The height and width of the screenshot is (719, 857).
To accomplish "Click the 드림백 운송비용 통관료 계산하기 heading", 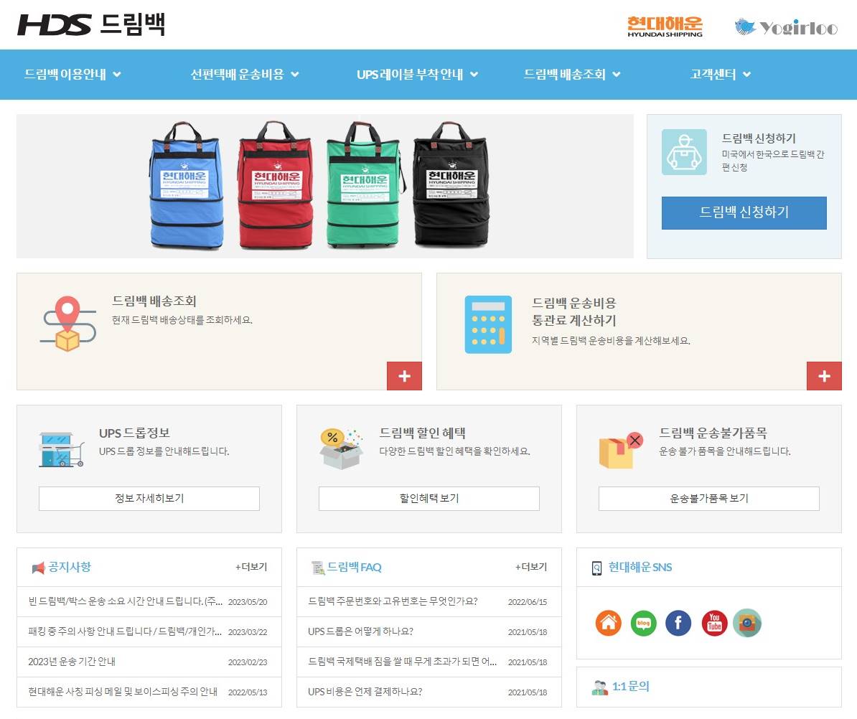I will (x=574, y=311).
